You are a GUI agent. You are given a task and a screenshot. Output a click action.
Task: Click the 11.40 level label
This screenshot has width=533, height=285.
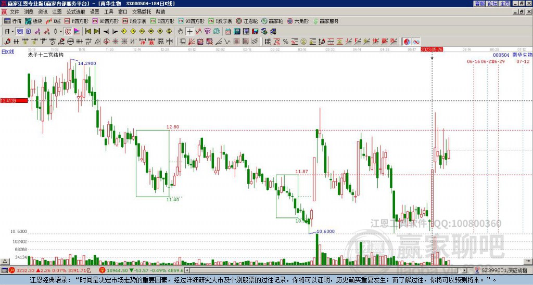click(x=173, y=200)
